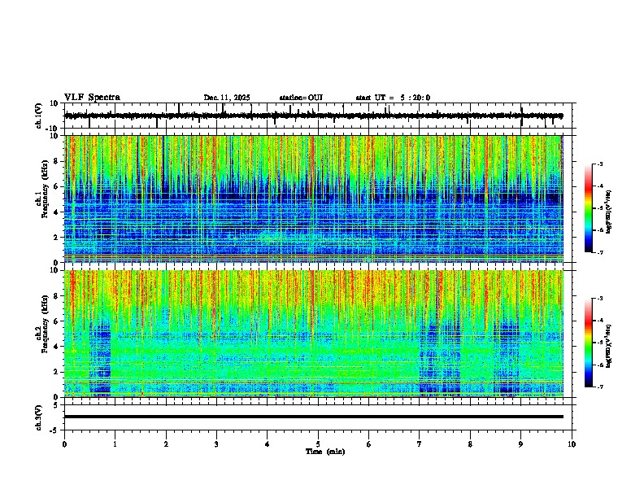Click the 'ch.1(V)' waveform axis label
644x498 pixels.
pos(39,116)
